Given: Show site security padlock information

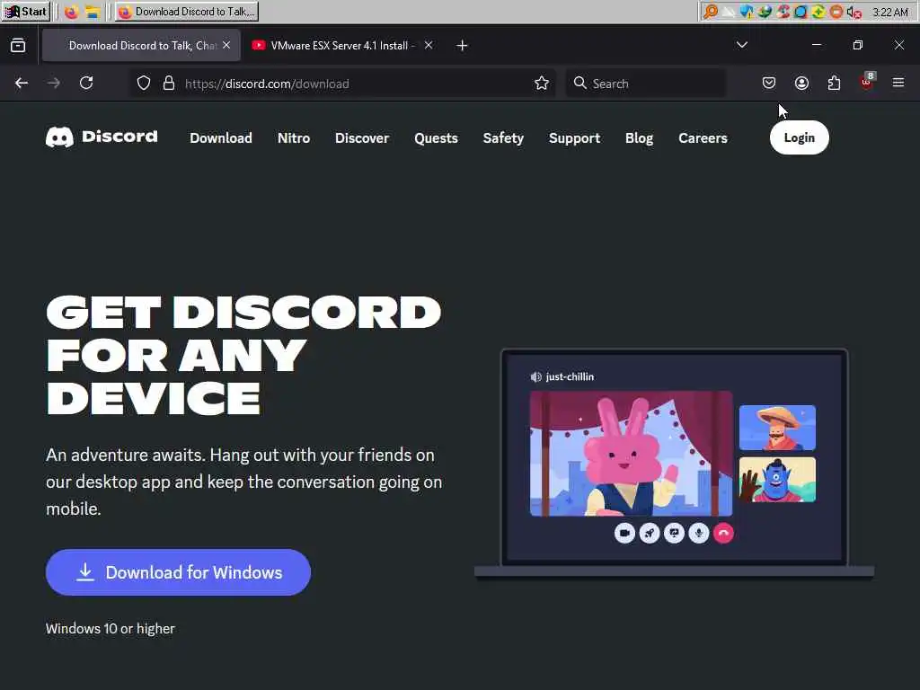Looking at the screenshot, I should [169, 84].
